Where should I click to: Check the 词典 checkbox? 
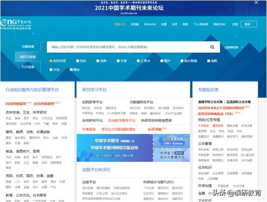coord(98,61)
